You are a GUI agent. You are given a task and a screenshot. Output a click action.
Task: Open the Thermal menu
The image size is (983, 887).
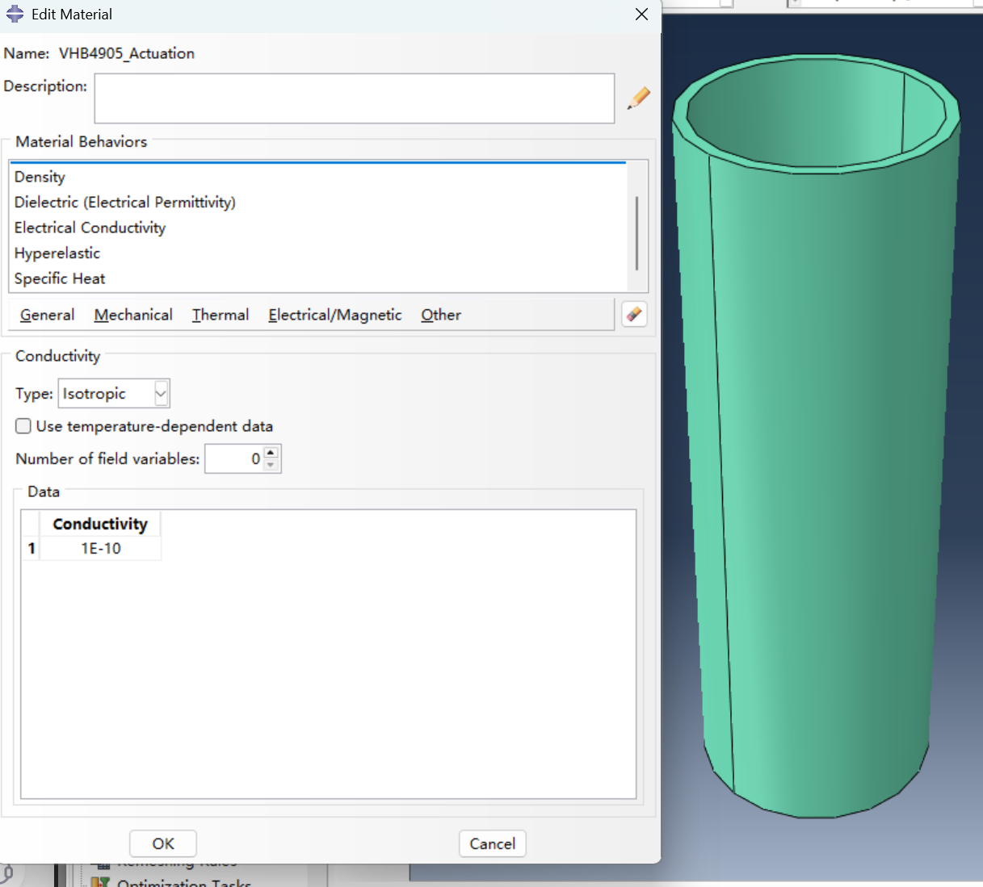click(x=221, y=315)
